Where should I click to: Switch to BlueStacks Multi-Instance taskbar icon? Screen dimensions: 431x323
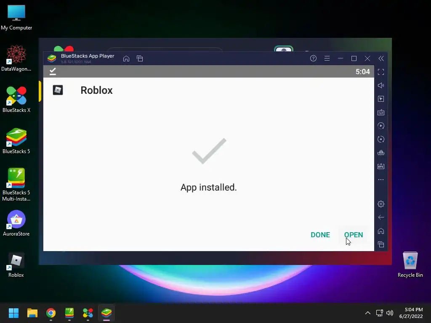69,313
